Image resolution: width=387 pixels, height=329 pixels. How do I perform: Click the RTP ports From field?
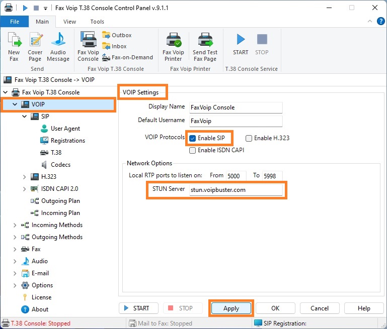[x=236, y=176]
